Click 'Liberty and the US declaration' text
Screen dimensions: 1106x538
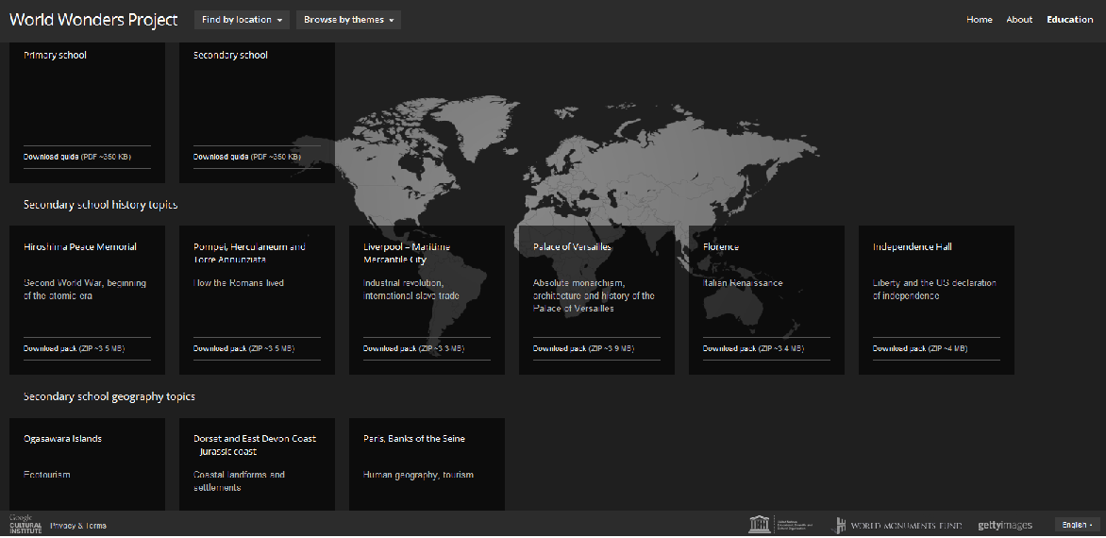tap(934, 289)
